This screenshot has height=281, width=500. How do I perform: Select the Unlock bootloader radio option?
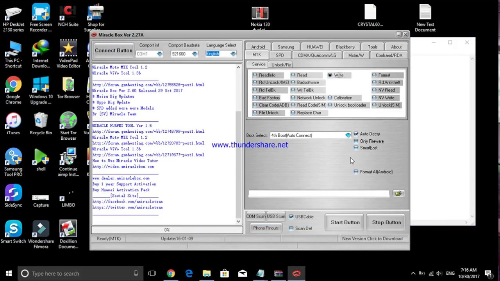347,105
